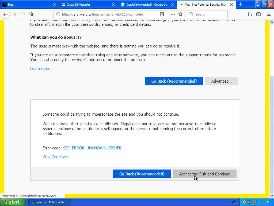Click the forward navigation arrow

point(14,14)
